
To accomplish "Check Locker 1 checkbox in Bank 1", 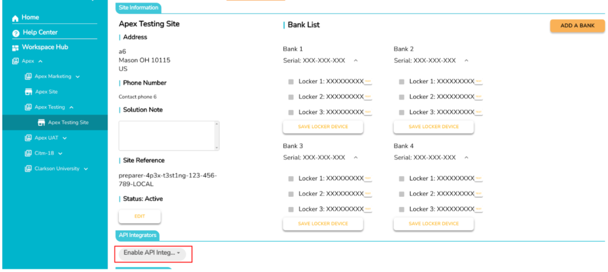I will 291,82.
